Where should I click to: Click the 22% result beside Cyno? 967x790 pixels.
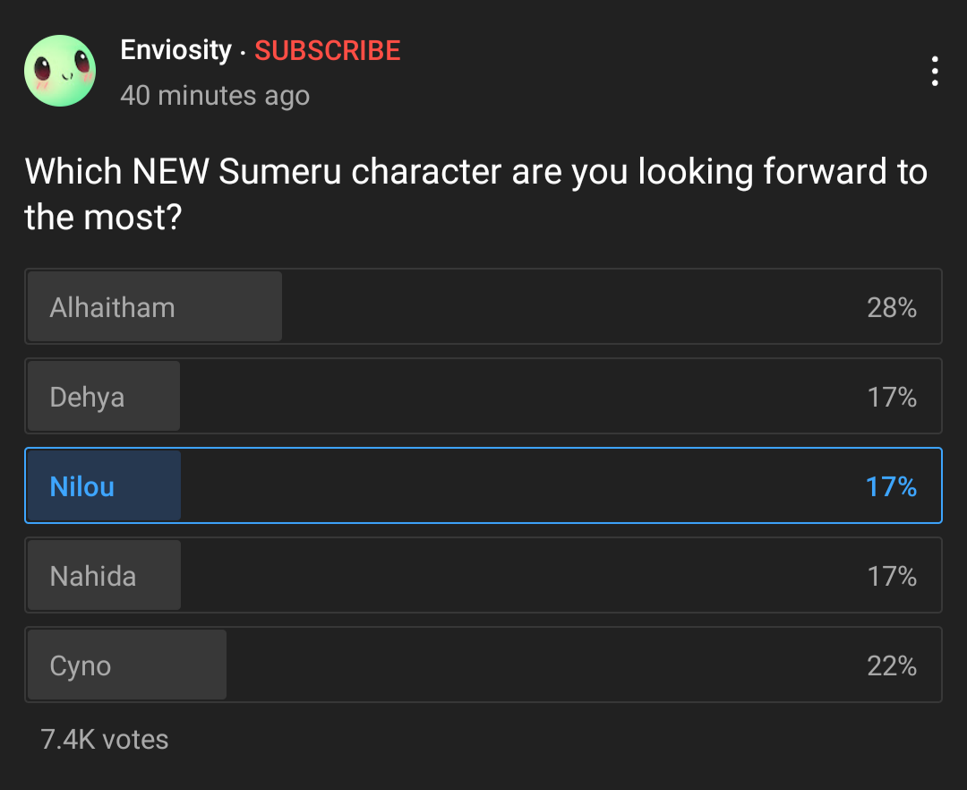[x=892, y=666]
